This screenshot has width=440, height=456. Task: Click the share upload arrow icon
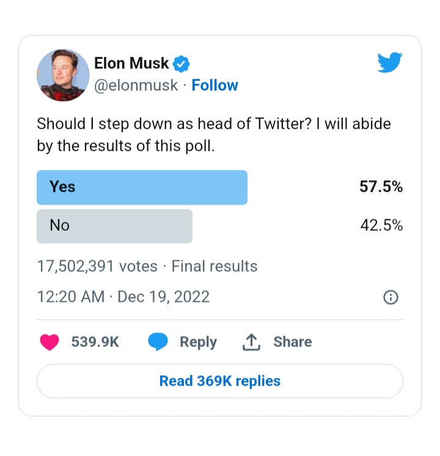(x=251, y=342)
